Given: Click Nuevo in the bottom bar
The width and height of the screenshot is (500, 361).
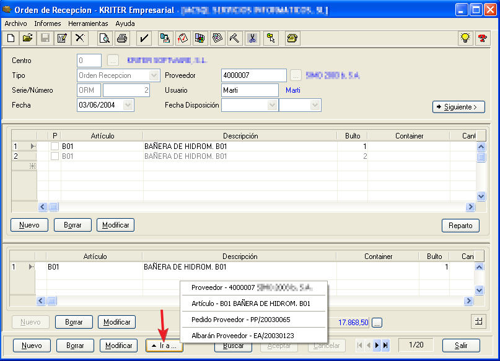Looking at the screenshot, I should coord(32,346).
